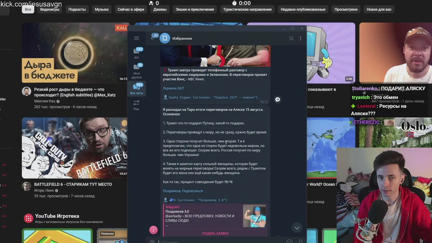This screenshot has width=432, height=243.
Task: Open Telegram's hamburger main menu
Action: (x=136, y=38)
